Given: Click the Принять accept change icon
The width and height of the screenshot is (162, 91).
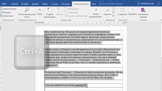Looking at the screenshot, I should point(108,10).
